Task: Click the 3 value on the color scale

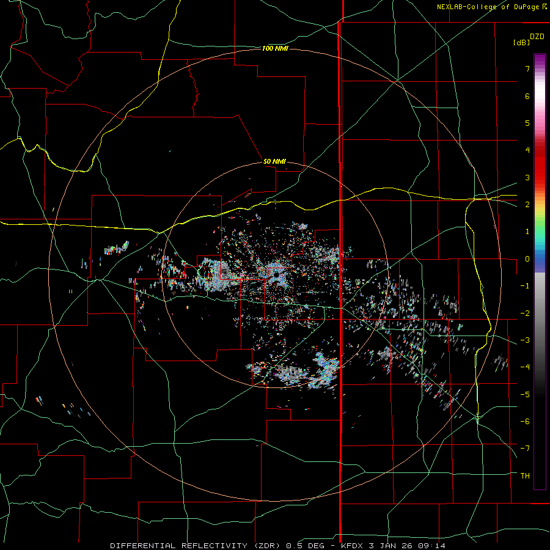Action: [527, 177]
